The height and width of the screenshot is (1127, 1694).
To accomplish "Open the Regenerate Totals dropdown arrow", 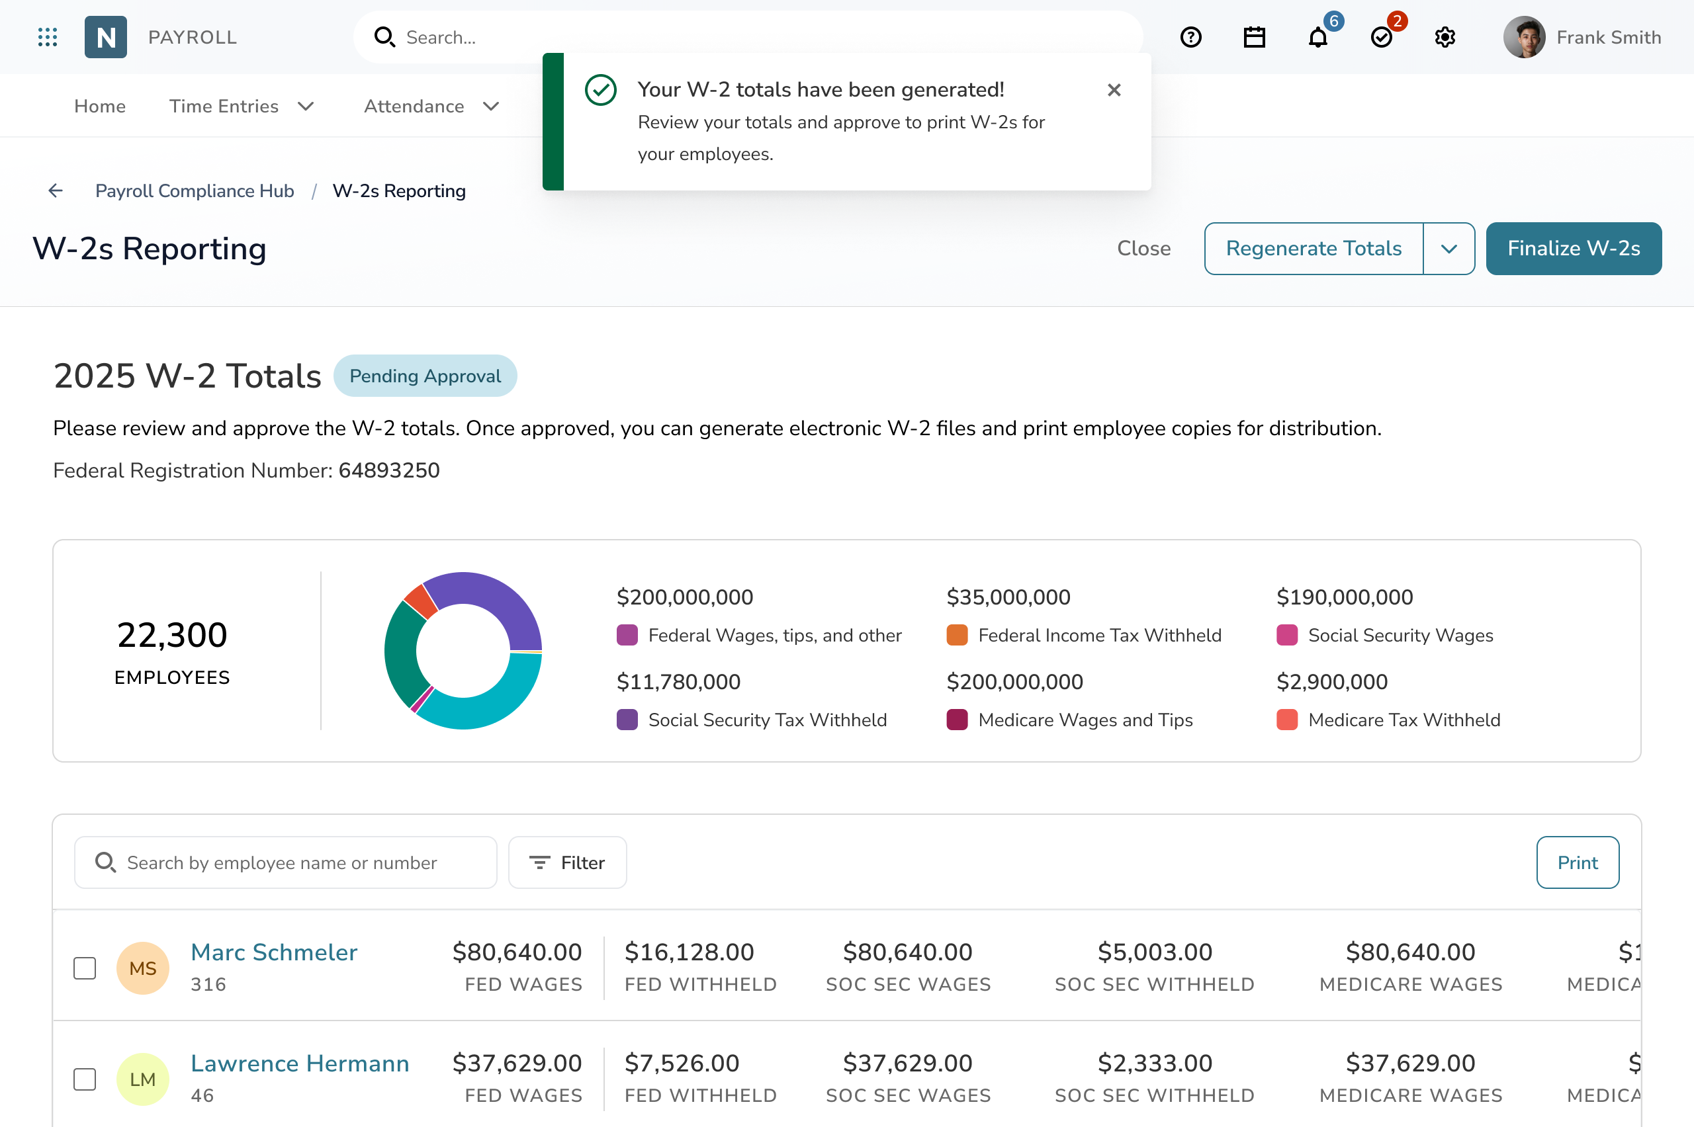I will pyautogui.click(x=1449, y=248).
